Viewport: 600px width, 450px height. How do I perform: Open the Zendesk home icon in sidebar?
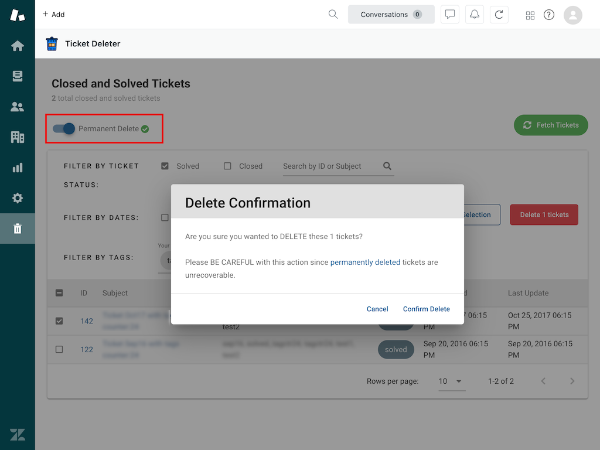click(17, 46)
